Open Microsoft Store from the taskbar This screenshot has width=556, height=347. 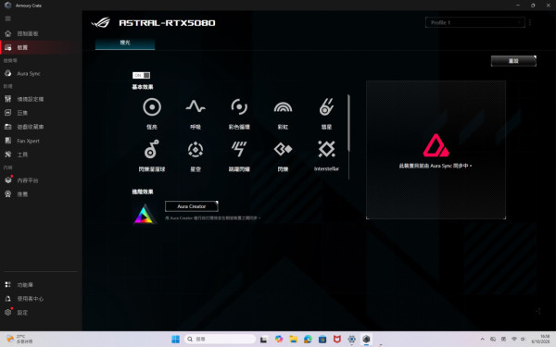click(x=322, y=339)
